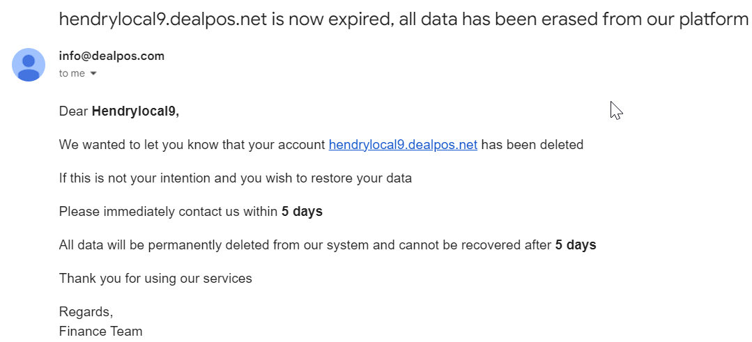Click 'Thank you for using our services'
Viewport: 752px width, 342px height.
(155, 279)
